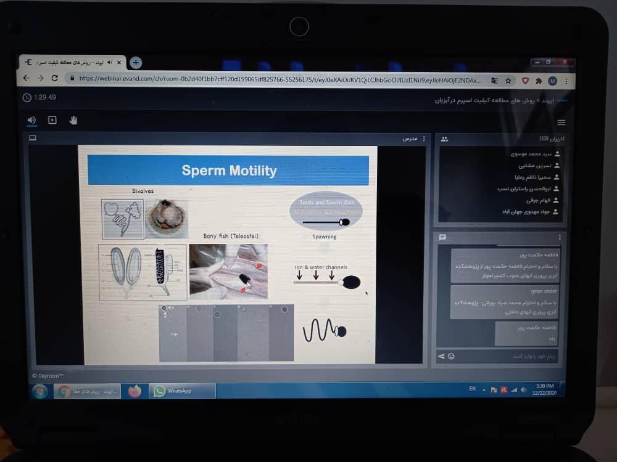Mute the webinar speaker audio
617x462 pixels.
(x=31, y=120)
